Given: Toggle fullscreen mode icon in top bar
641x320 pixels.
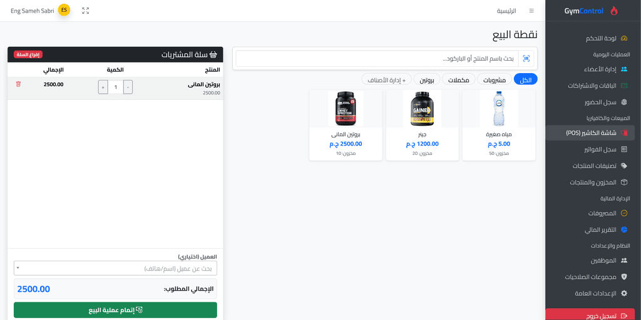Looking at the screenshot, I should [86, 11].
